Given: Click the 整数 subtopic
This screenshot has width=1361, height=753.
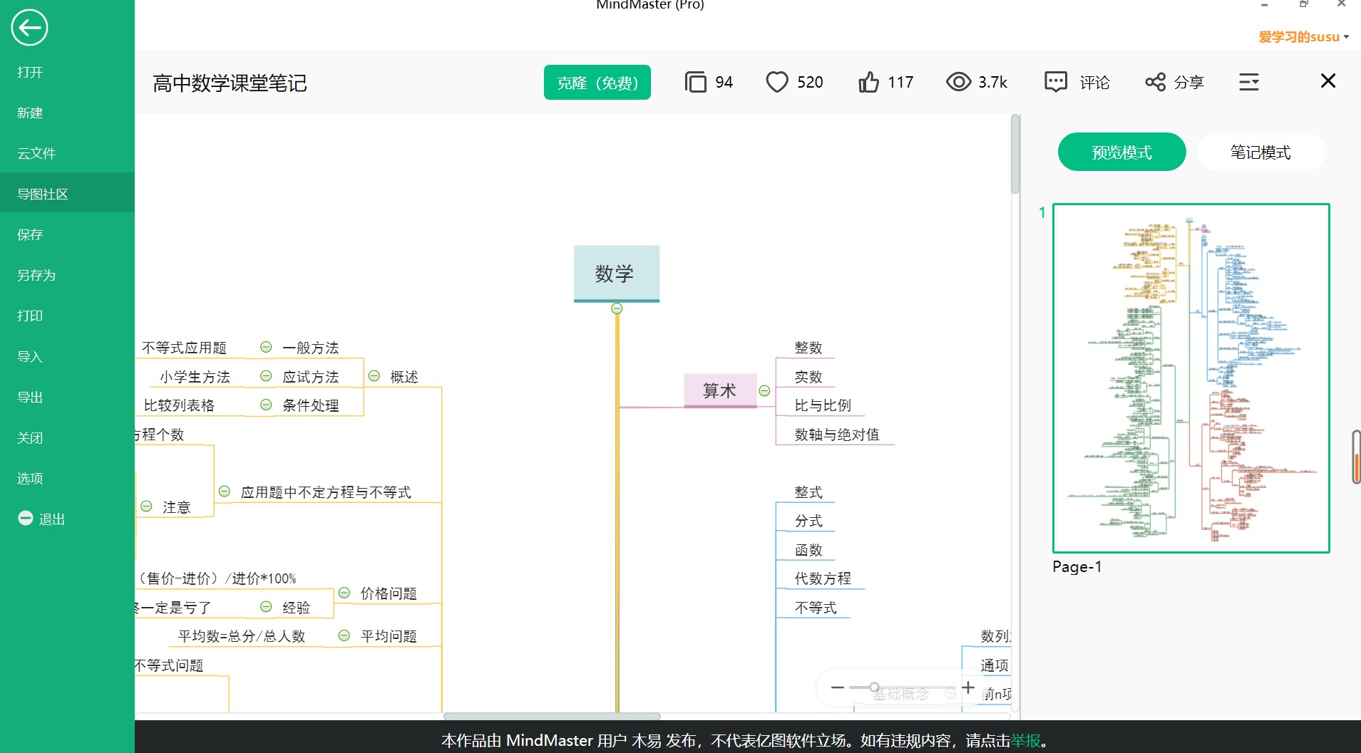Looking at the screenshot, I should tap(808, 348).
